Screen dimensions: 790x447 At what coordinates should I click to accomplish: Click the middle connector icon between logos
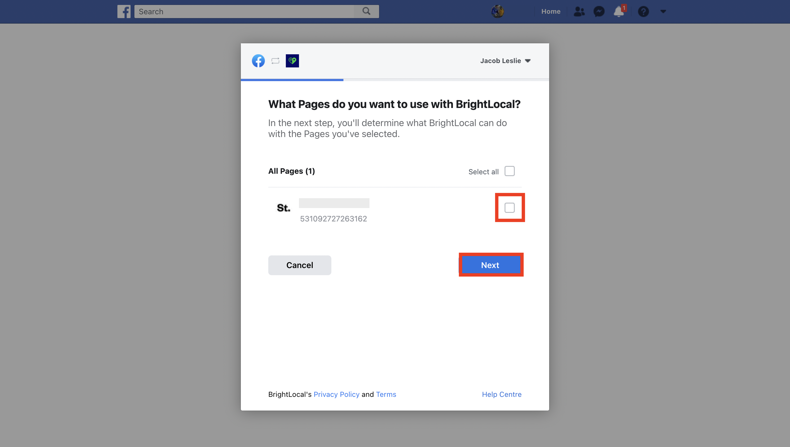tap(276, 60)
